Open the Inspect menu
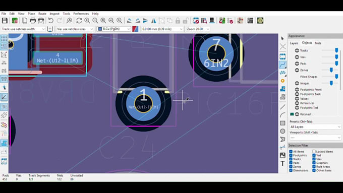This screenshot has width=343, height=193. point(54,14)
